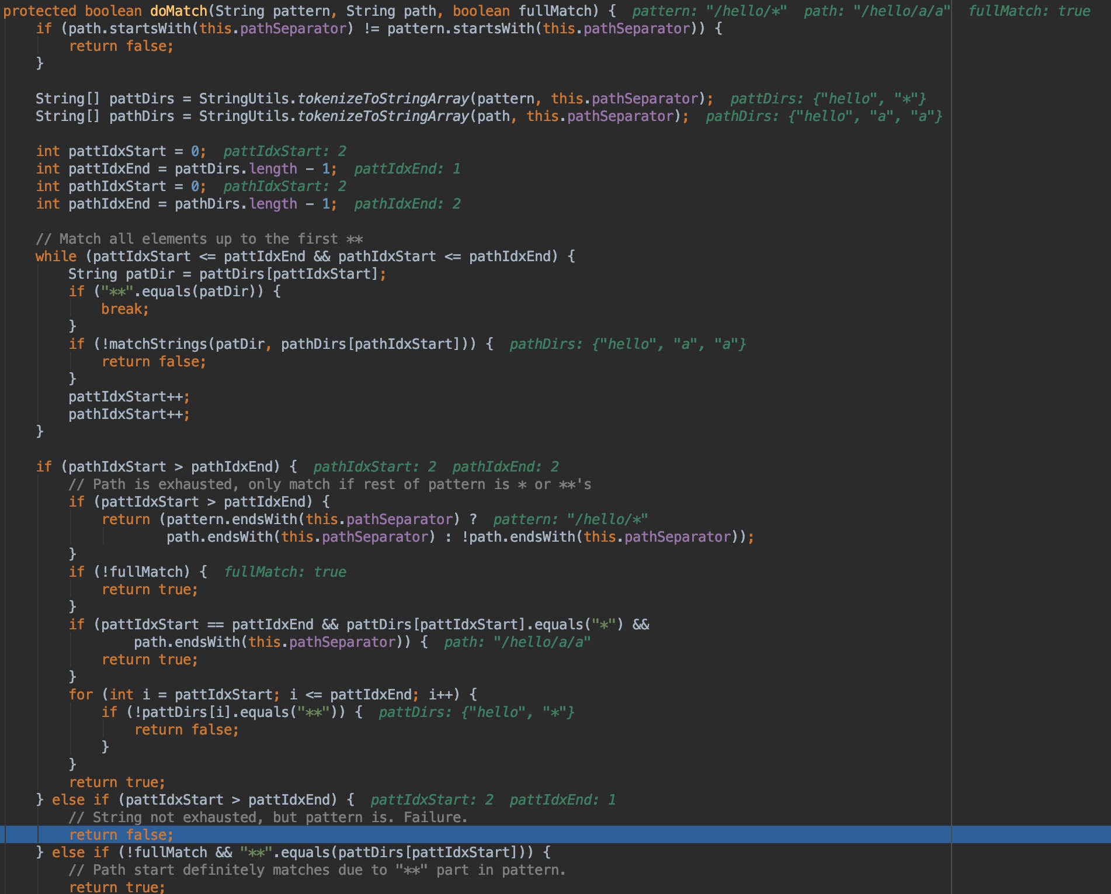Click the 'if (pathIdxStart > pathIdxEnd)' condition
1111x894 pixels.
(158, 467)
